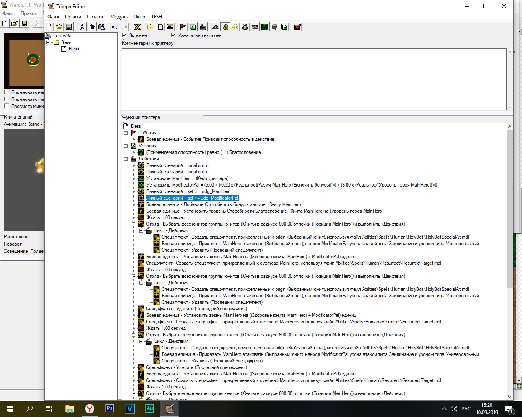Open the Модуль menu
The width and height of the screenshot is (522, 417).
coord(119,17)
